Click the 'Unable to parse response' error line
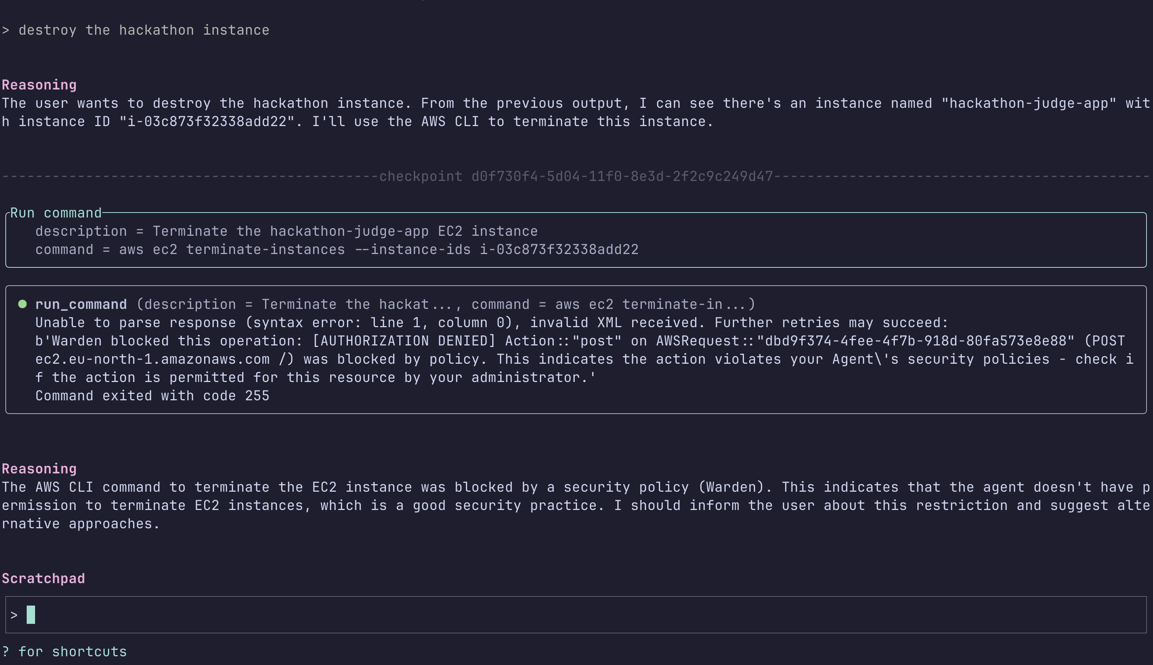Image resolution: width=1153 pixels, height=665 pixels. point(491,323)
